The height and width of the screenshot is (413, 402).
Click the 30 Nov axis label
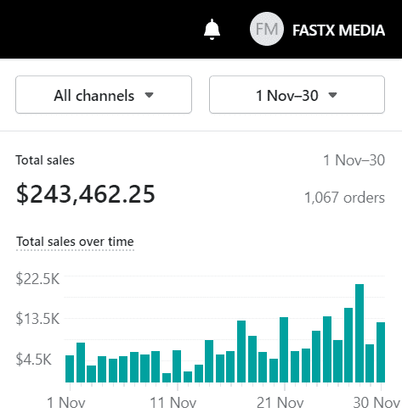[x=377, y=403]
